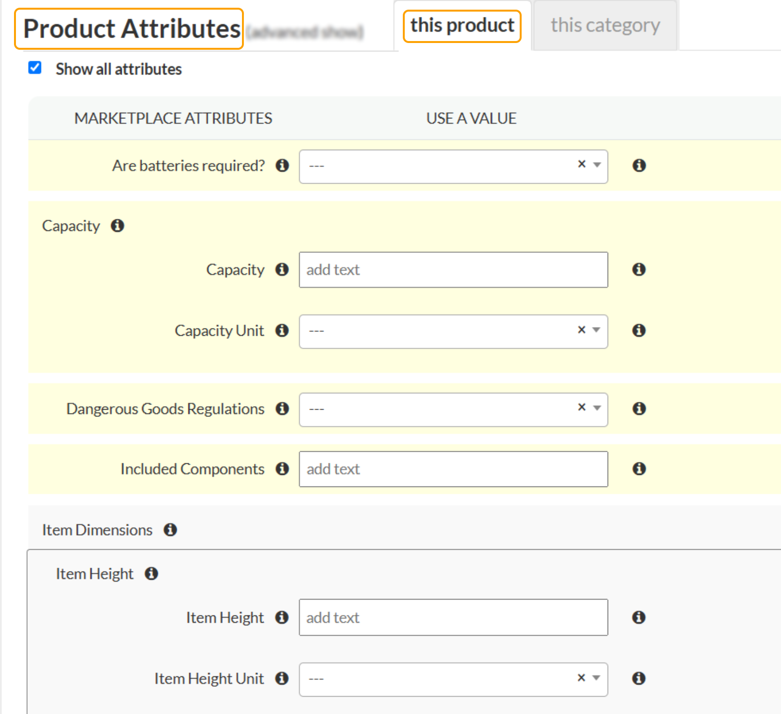Image resolution: width=781 pixels, height=714 pixels.
Task: Click info icon next to Item Height Unit label
Action: pos(282,678)
